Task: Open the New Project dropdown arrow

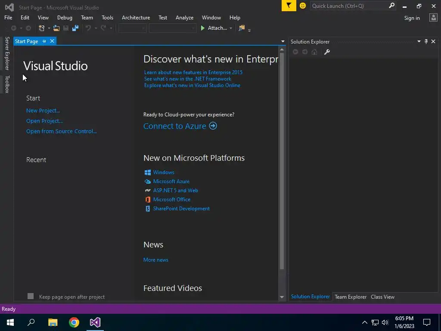Action: tap(49, 28)
